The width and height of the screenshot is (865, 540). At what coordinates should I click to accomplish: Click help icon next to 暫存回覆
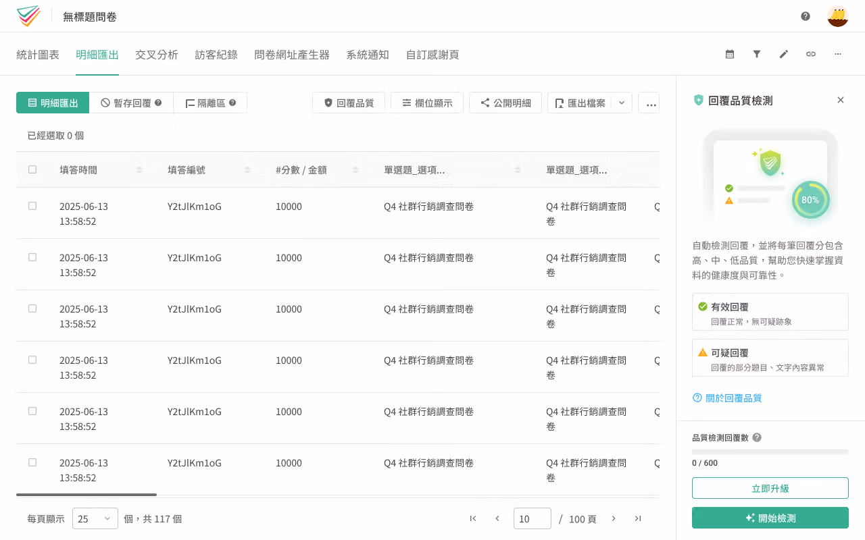[158, 103]
